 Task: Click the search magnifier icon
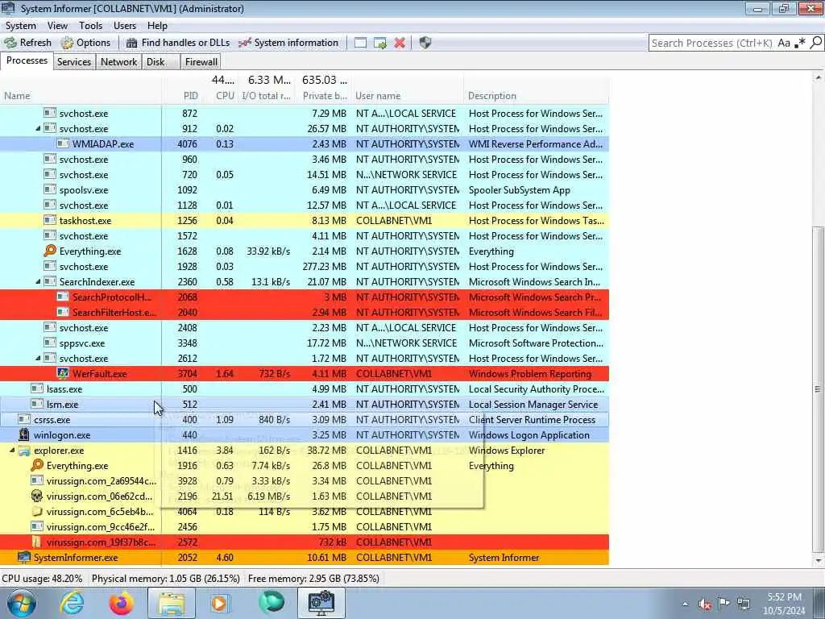pos(815,43)
